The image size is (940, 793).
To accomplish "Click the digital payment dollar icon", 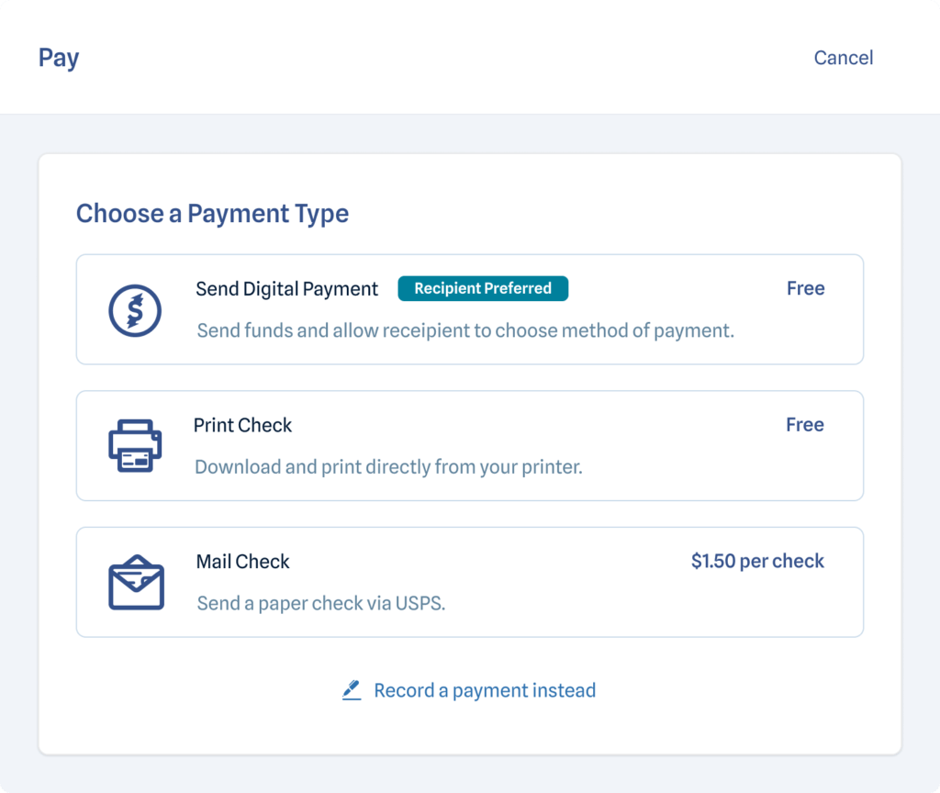I will [x=135, y=310].
